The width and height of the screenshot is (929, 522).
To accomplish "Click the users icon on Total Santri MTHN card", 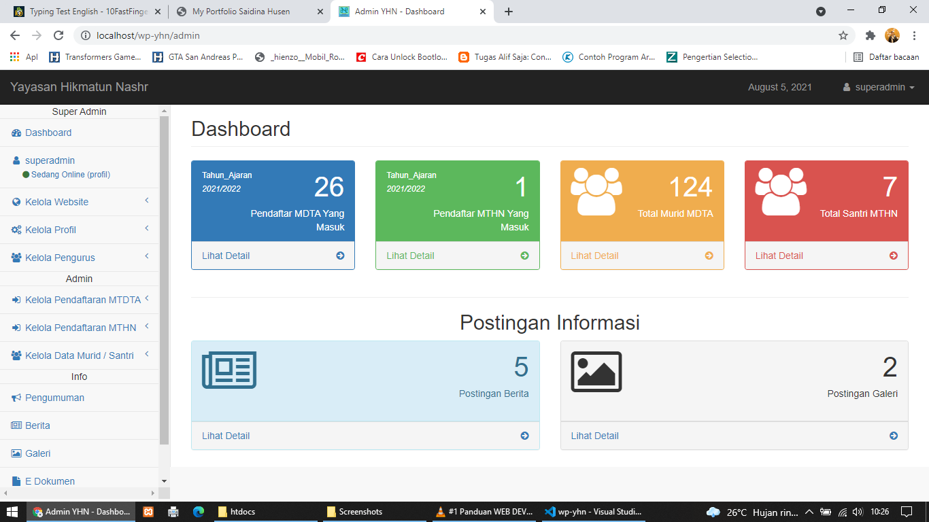I will (780, 191).
